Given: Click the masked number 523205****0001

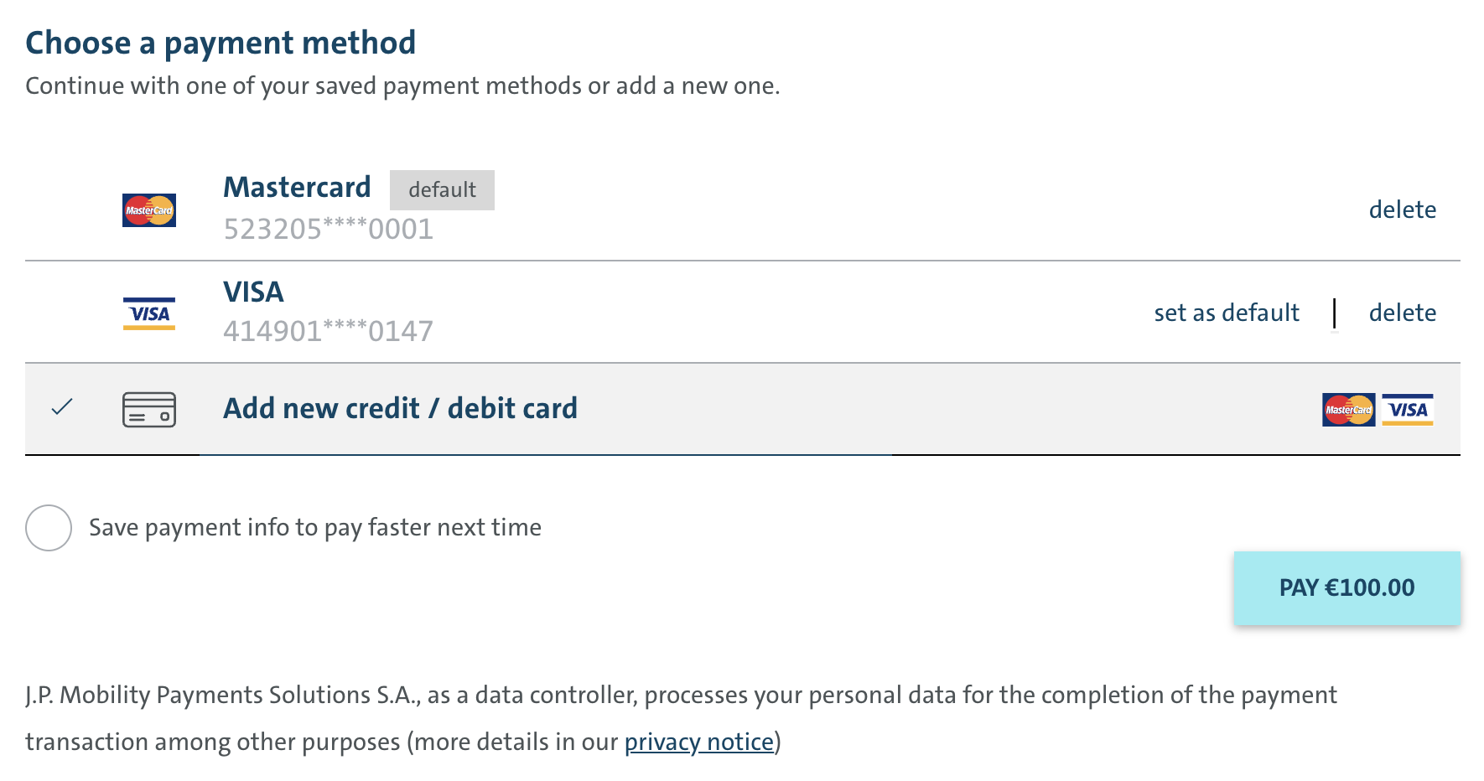Looking at the screenshot, I should pos(328,229).
